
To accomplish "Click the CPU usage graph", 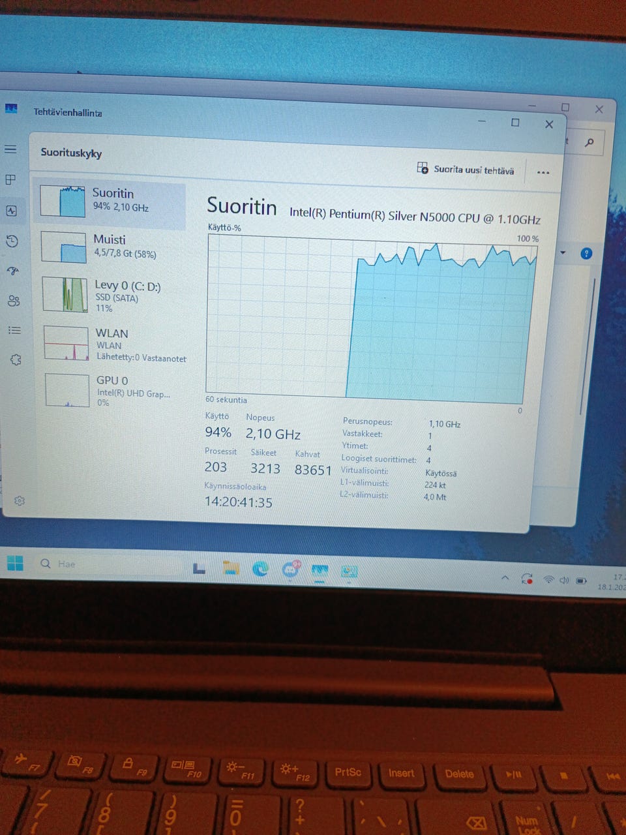I will coord(370,318).
